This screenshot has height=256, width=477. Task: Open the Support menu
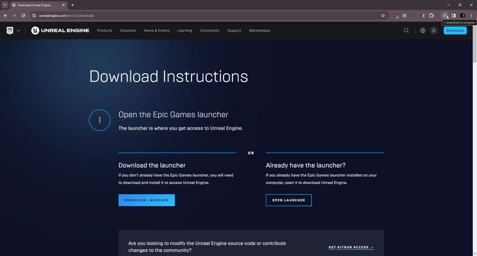(x=234, y=31)
